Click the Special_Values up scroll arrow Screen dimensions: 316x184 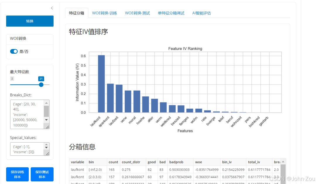[x=46, y=145]
